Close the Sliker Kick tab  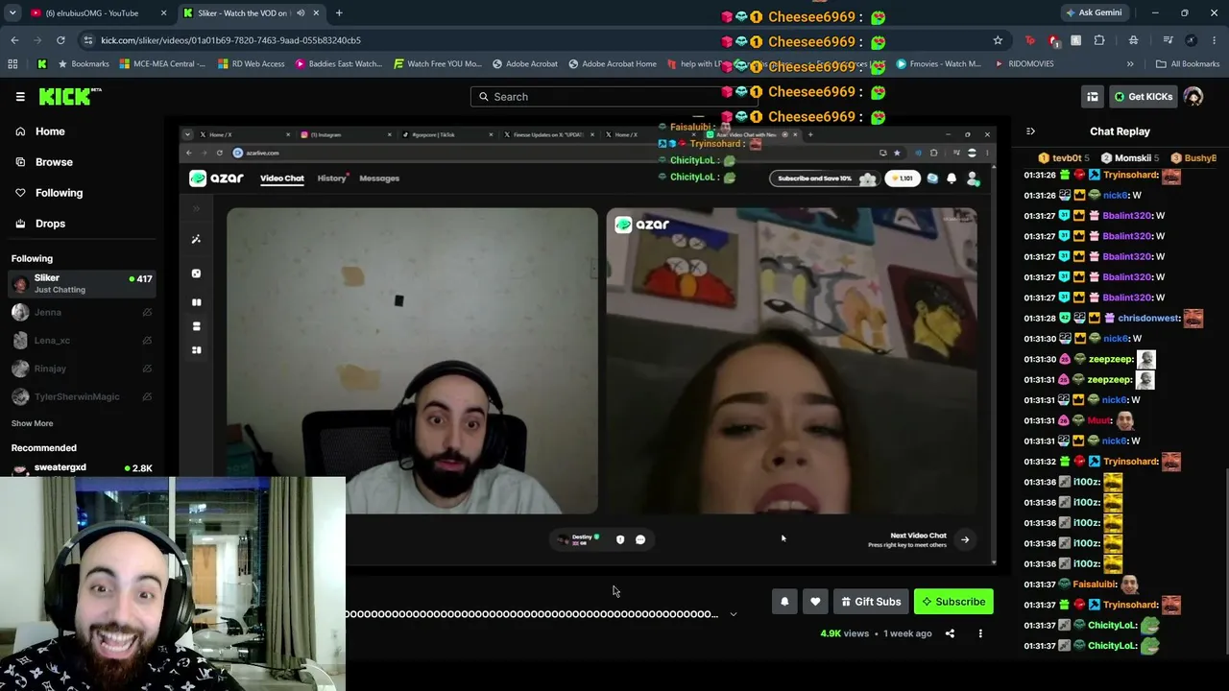tap(316, 12)
